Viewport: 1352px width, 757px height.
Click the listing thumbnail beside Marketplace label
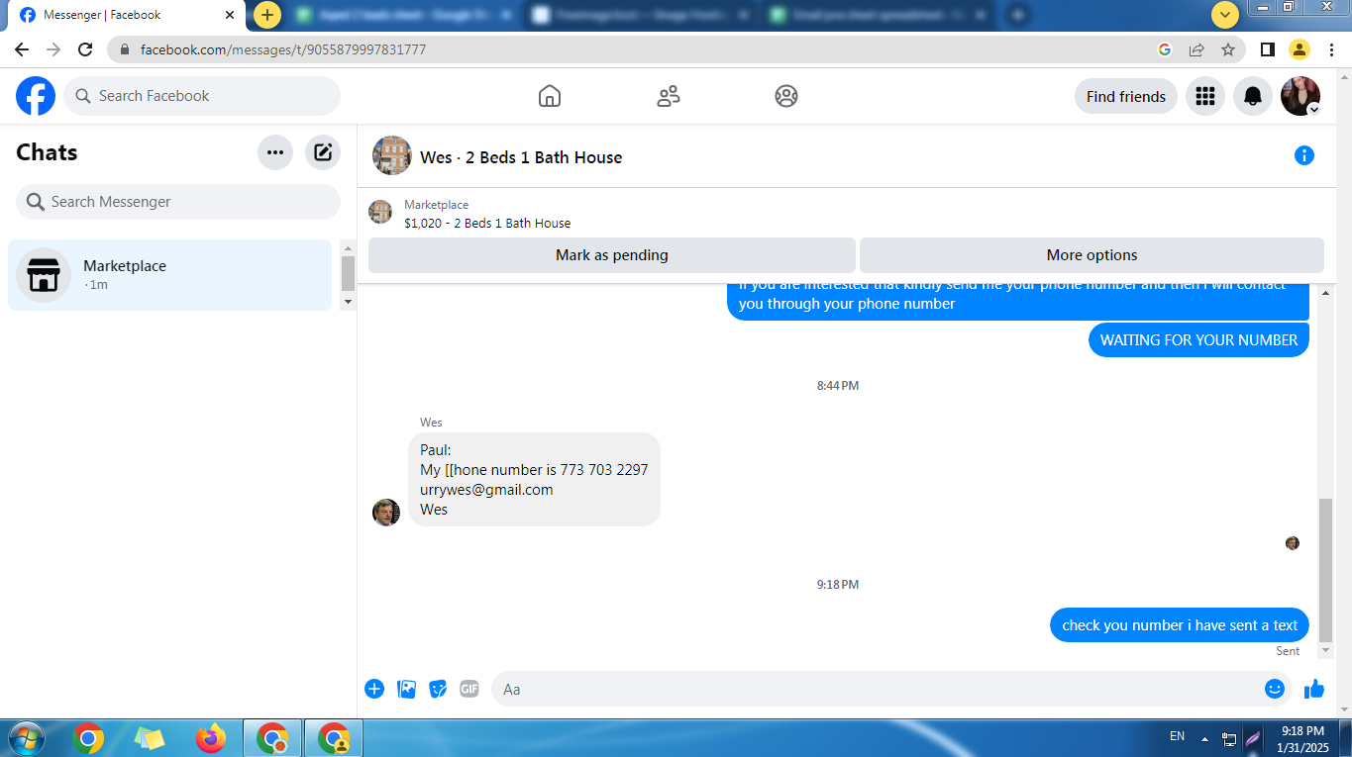click(380, 212)
